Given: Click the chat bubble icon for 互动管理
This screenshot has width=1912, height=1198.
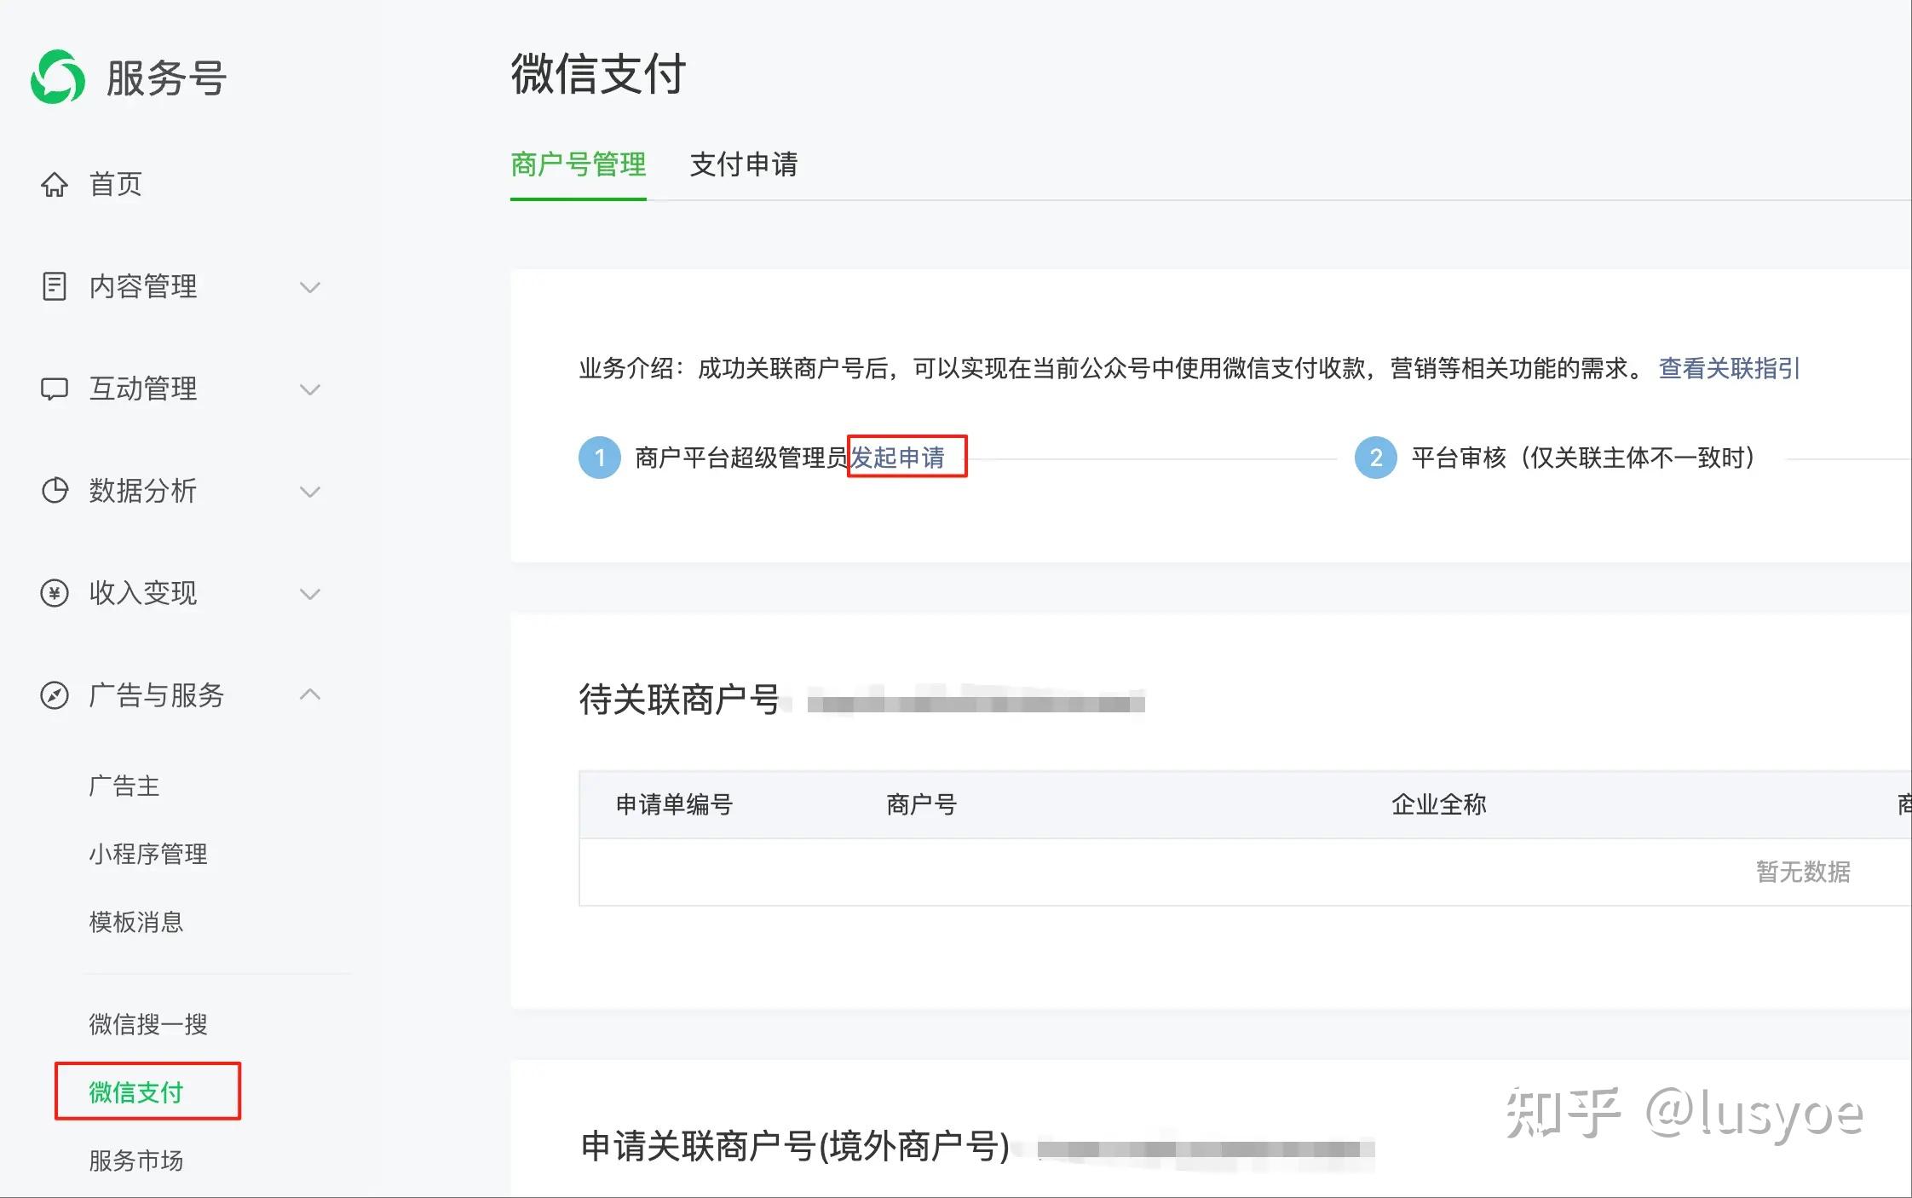Looking at the screenshot, I should point(55,389).
